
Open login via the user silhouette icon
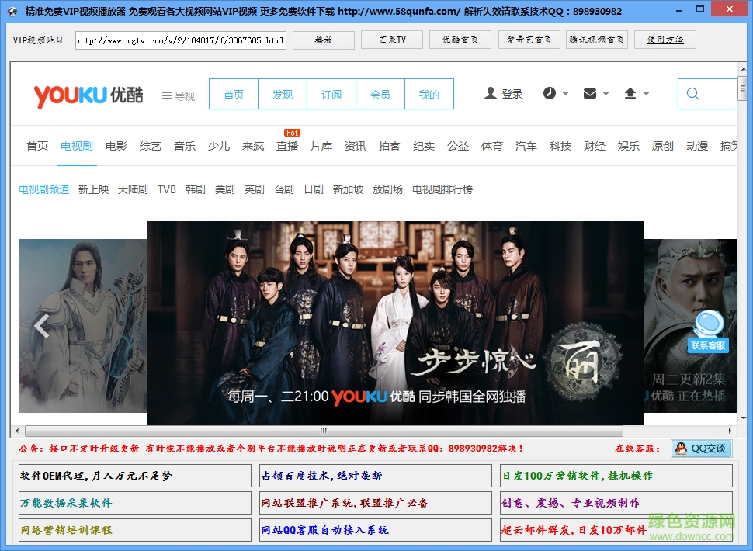click(x=491, y=92)
